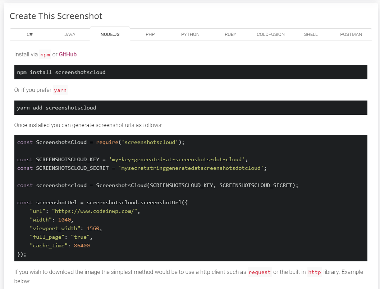
Task: Click the npm inline code label
Action: (45, 55)
